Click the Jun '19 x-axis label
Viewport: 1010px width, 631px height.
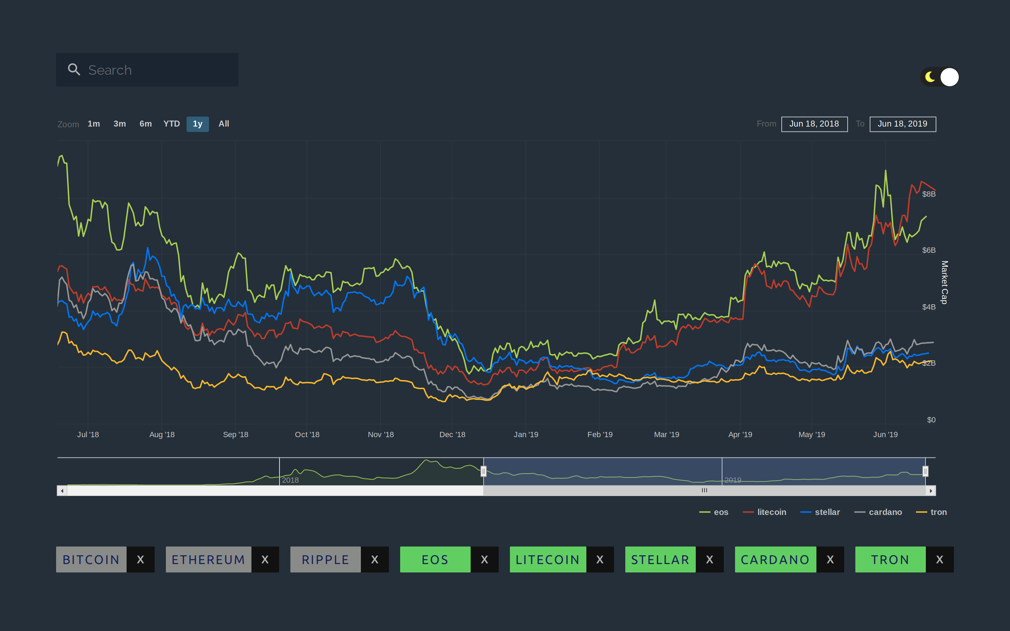pos(885,434)
